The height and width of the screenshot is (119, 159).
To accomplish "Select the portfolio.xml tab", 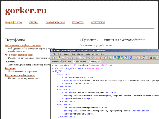I will (x=94, y=61).
